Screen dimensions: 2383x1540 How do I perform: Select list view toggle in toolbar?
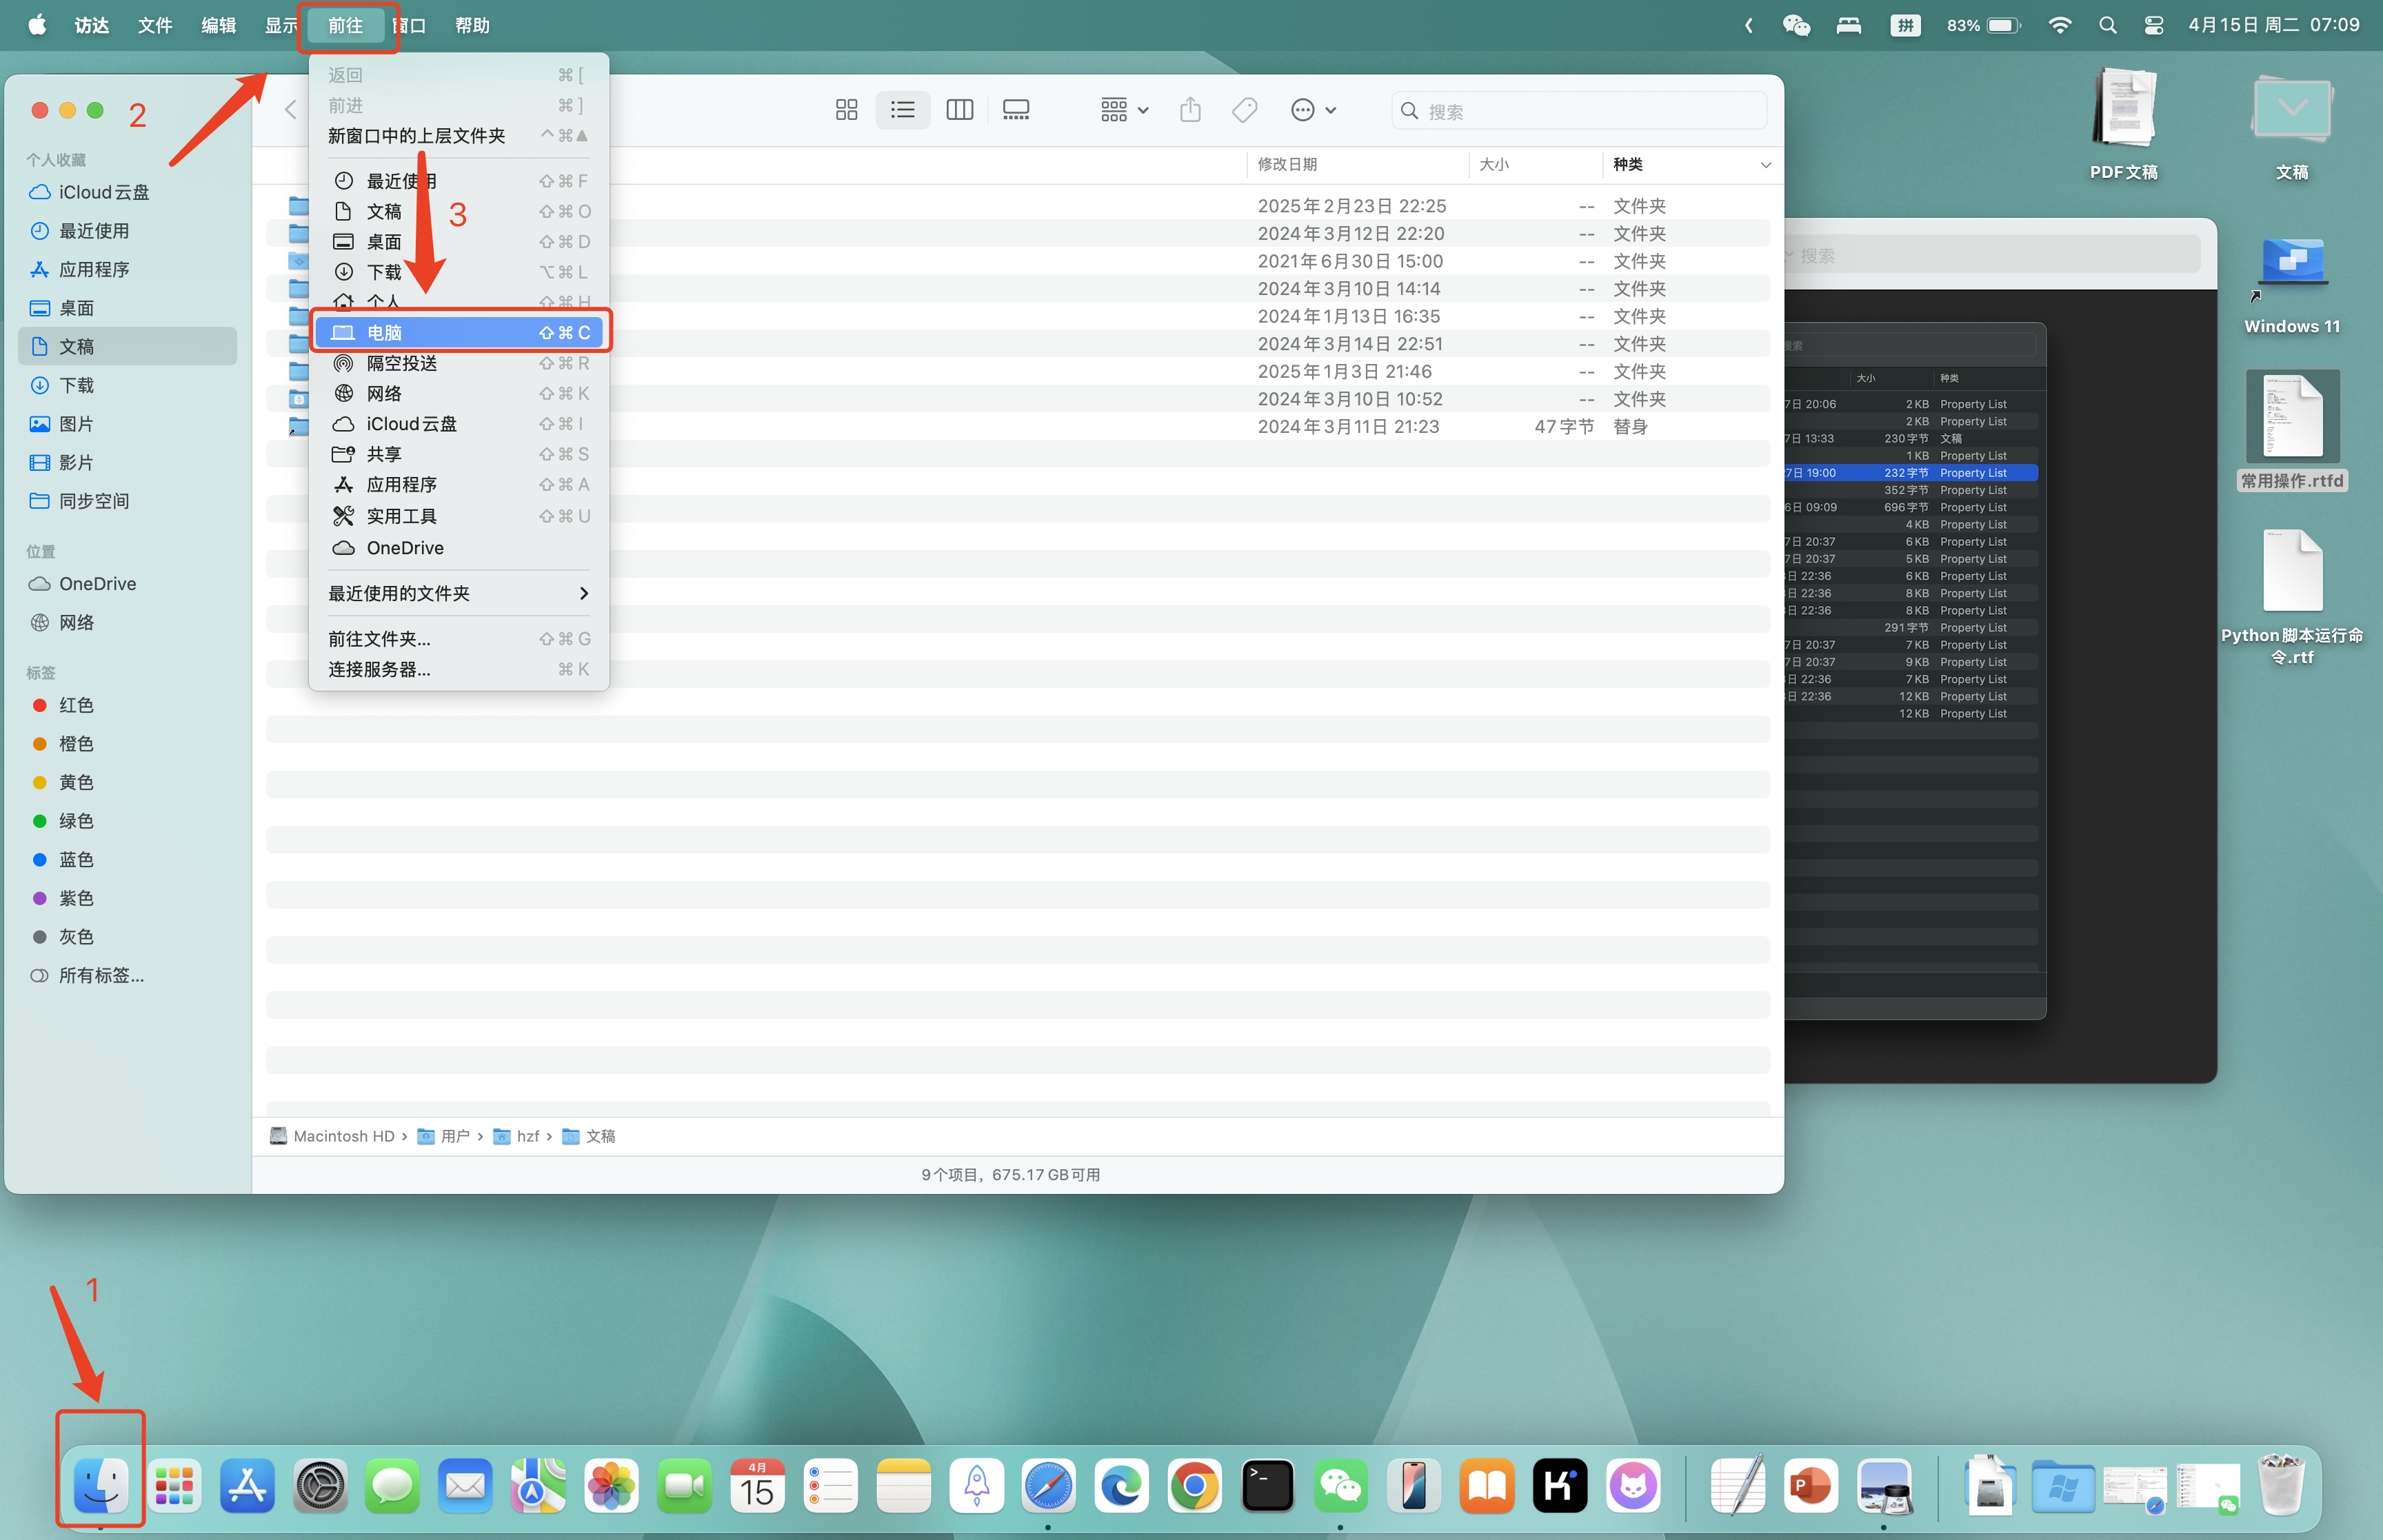tap(902, 110)
